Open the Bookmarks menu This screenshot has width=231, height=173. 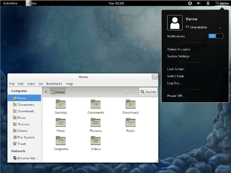pyautogui.click(x=54, y=83)
